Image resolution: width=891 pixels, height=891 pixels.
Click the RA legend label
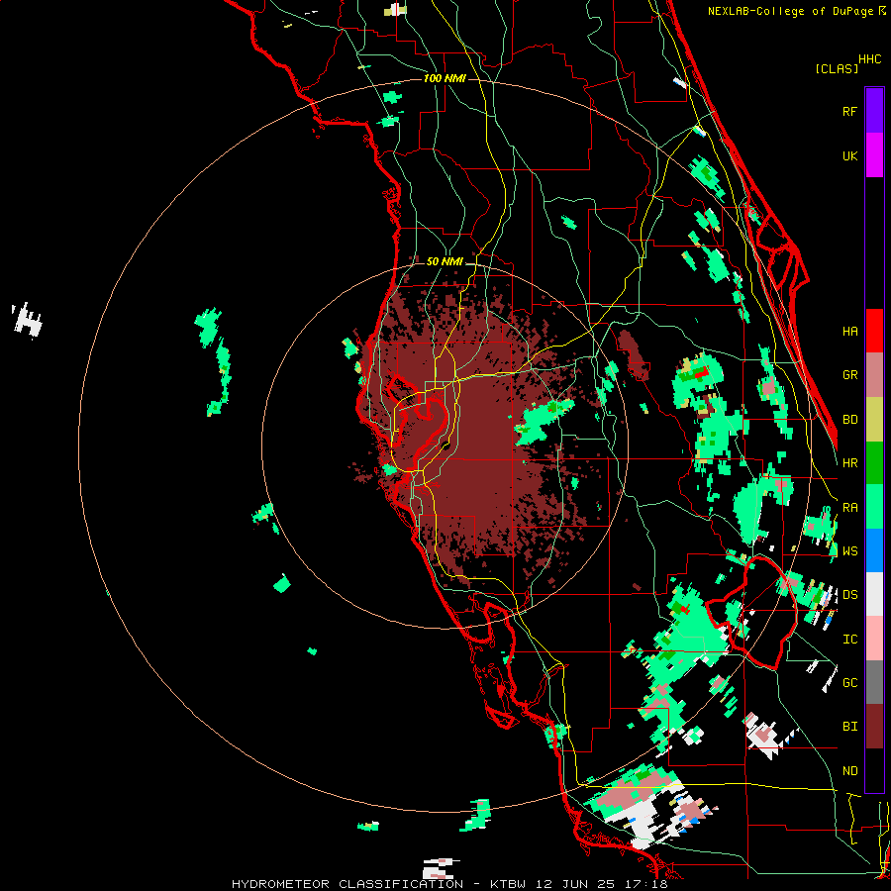tap(849, 508)
